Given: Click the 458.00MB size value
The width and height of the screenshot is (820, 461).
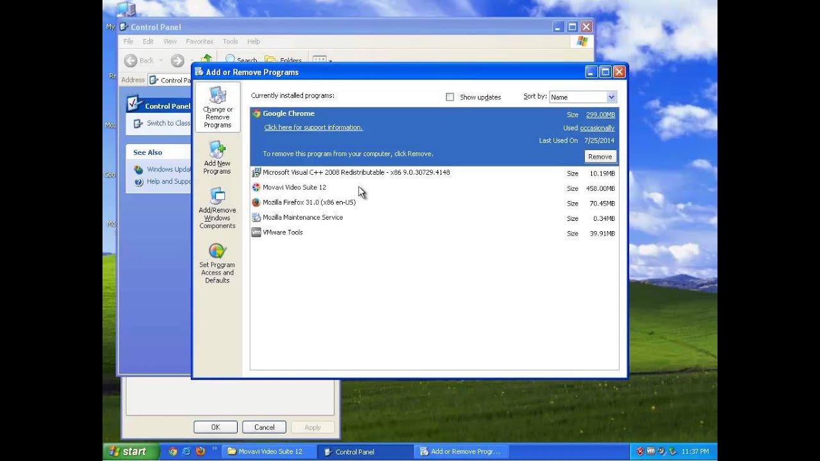Looking at the screenshot, I should [600, 189].
